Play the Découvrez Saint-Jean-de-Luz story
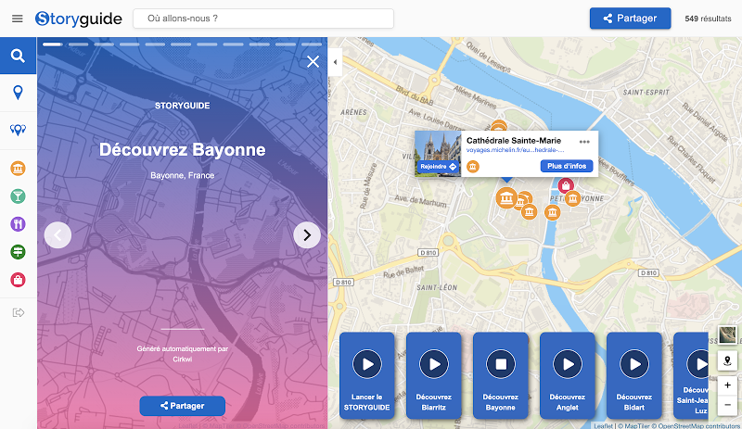Viewport: 742px width, 429px height. point(697,364)
